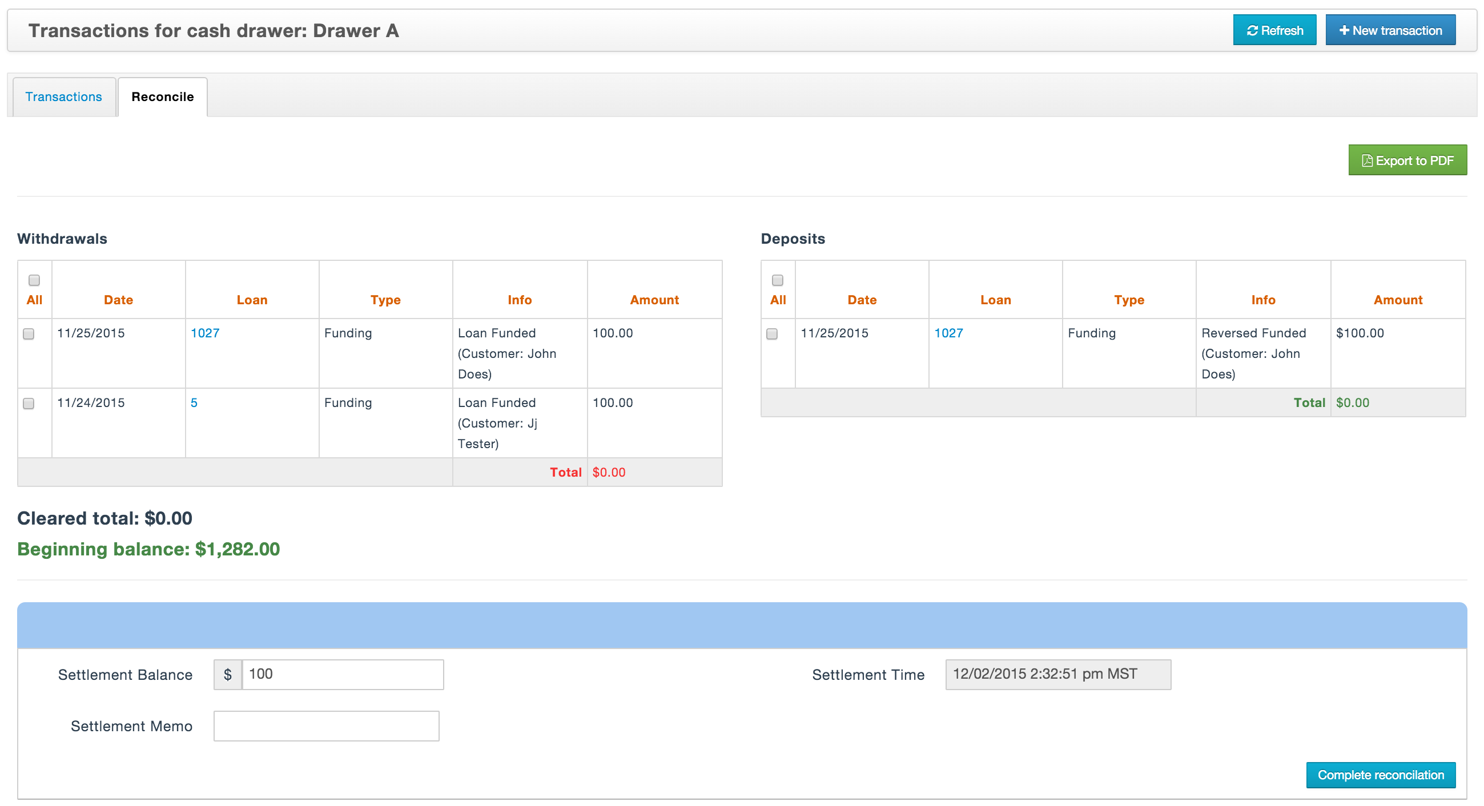Click Complete reconciliation button
Viewport: 1484px width, 806px height.
coord(1380,775)
